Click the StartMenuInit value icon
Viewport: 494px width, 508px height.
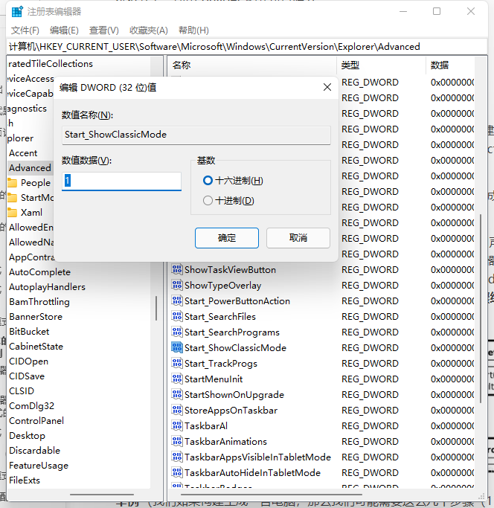pos(177,379)
